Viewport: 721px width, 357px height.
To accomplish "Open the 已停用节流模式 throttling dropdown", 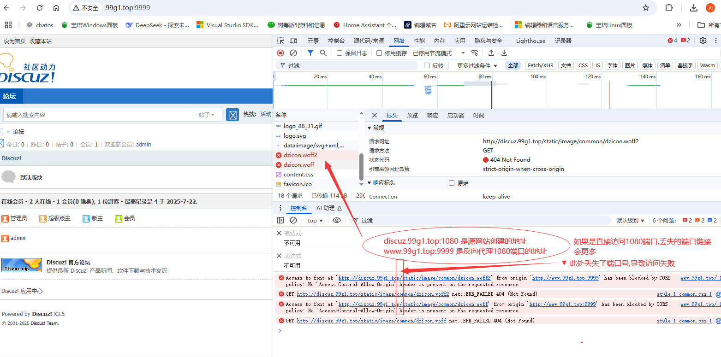I will click(435, 53).
